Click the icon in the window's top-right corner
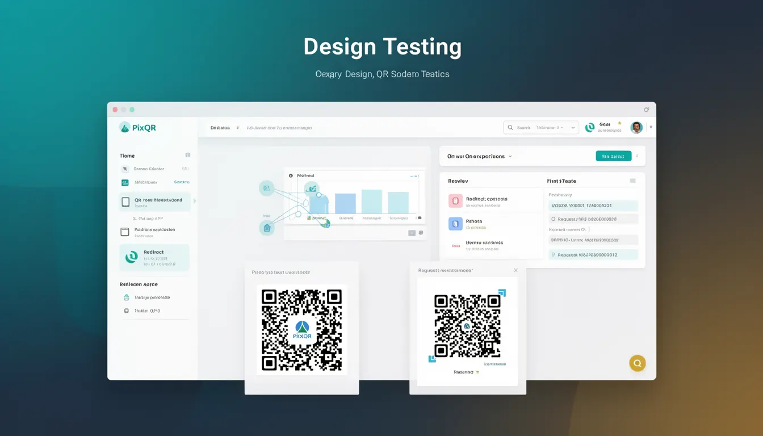 pos(646,110)
